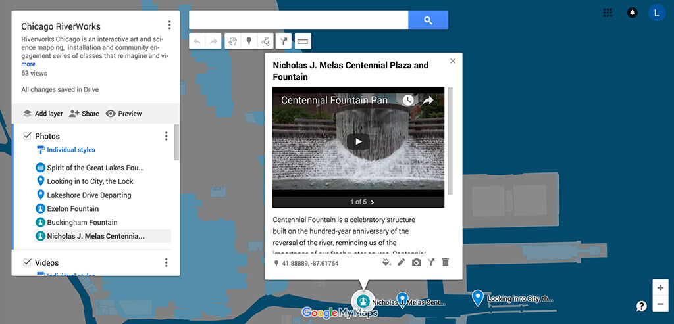Open the Videos layer options menu
The height and width of the screenshot is (324, 674).
coord(166,263)
